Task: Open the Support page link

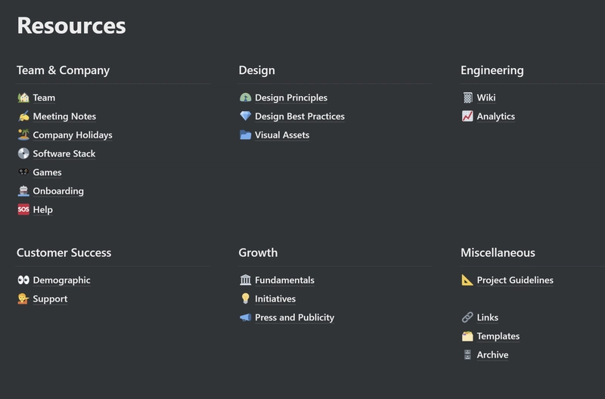Action: 50,298
